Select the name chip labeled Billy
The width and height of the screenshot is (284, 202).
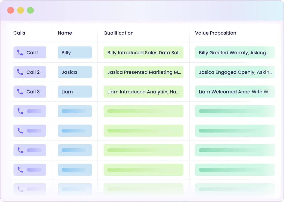coord(75,52)
